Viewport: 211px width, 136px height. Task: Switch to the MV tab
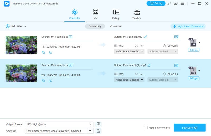point(95,14)
